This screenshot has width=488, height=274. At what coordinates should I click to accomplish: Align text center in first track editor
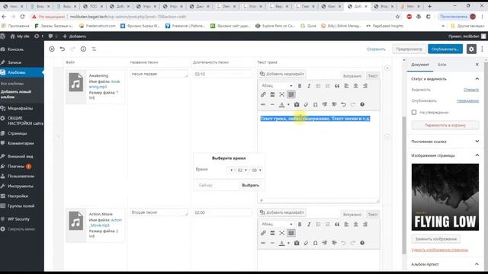[x=356, y=86]
